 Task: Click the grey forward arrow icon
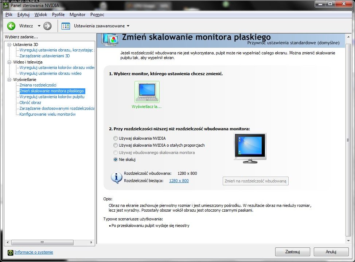pos(47,26)
